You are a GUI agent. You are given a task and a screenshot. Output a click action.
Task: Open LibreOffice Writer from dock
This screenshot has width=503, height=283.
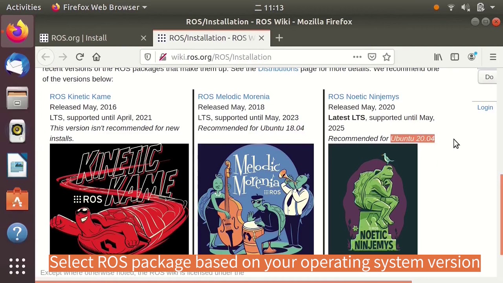pyautogui.click(x=17, y=165)
